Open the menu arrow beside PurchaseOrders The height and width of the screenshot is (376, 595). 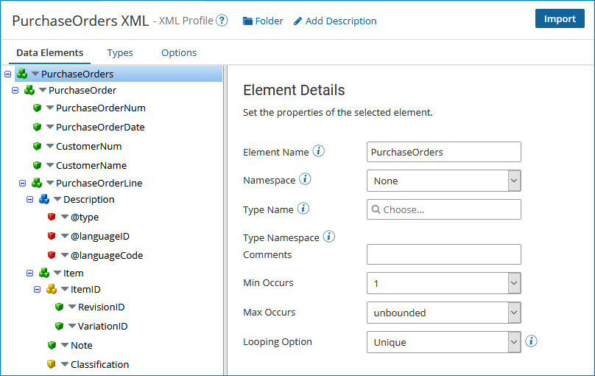click(35, 74)
